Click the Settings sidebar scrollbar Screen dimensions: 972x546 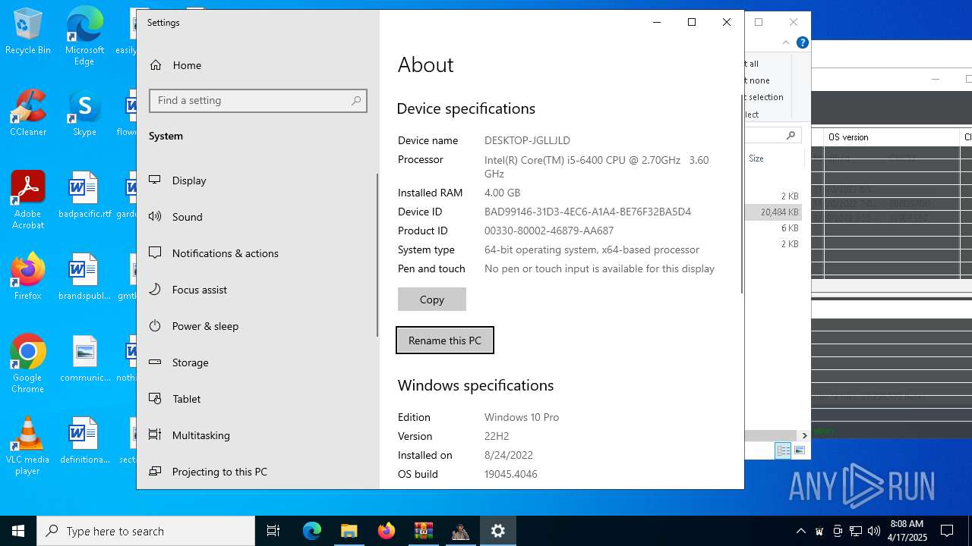377,255
